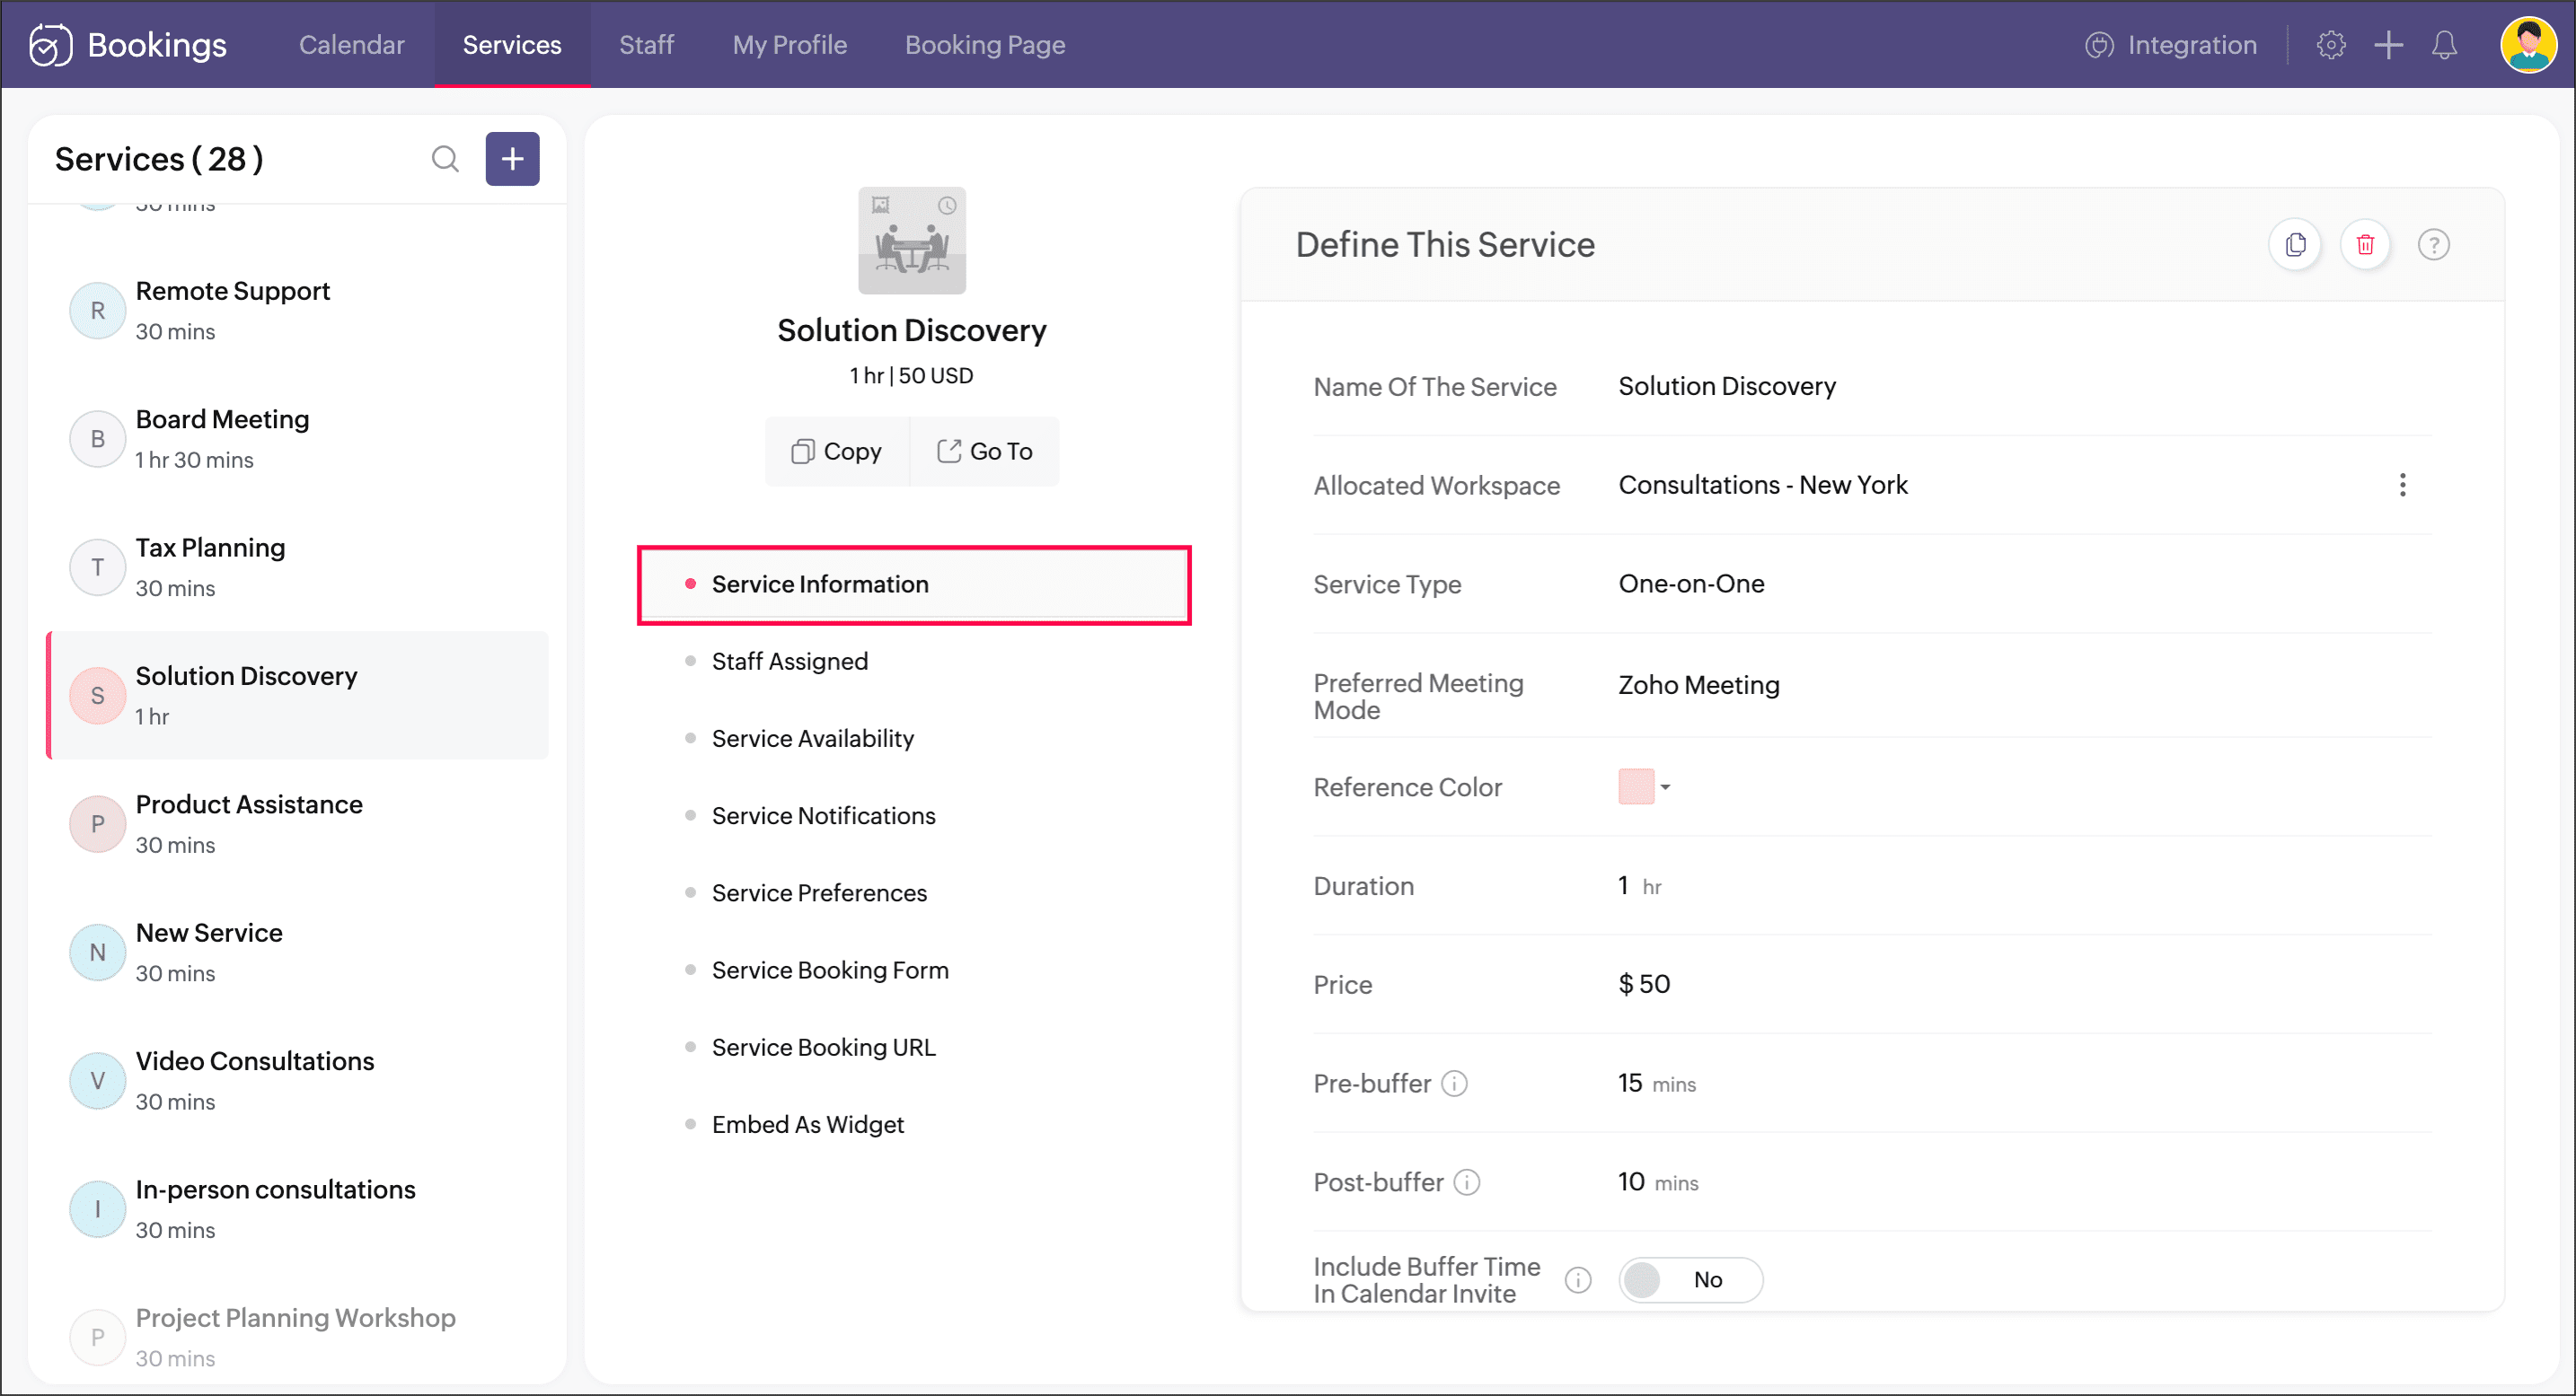2576x1396 pixels.
Task: Switch to the Calendar tab
Action: tap(351, 45)
